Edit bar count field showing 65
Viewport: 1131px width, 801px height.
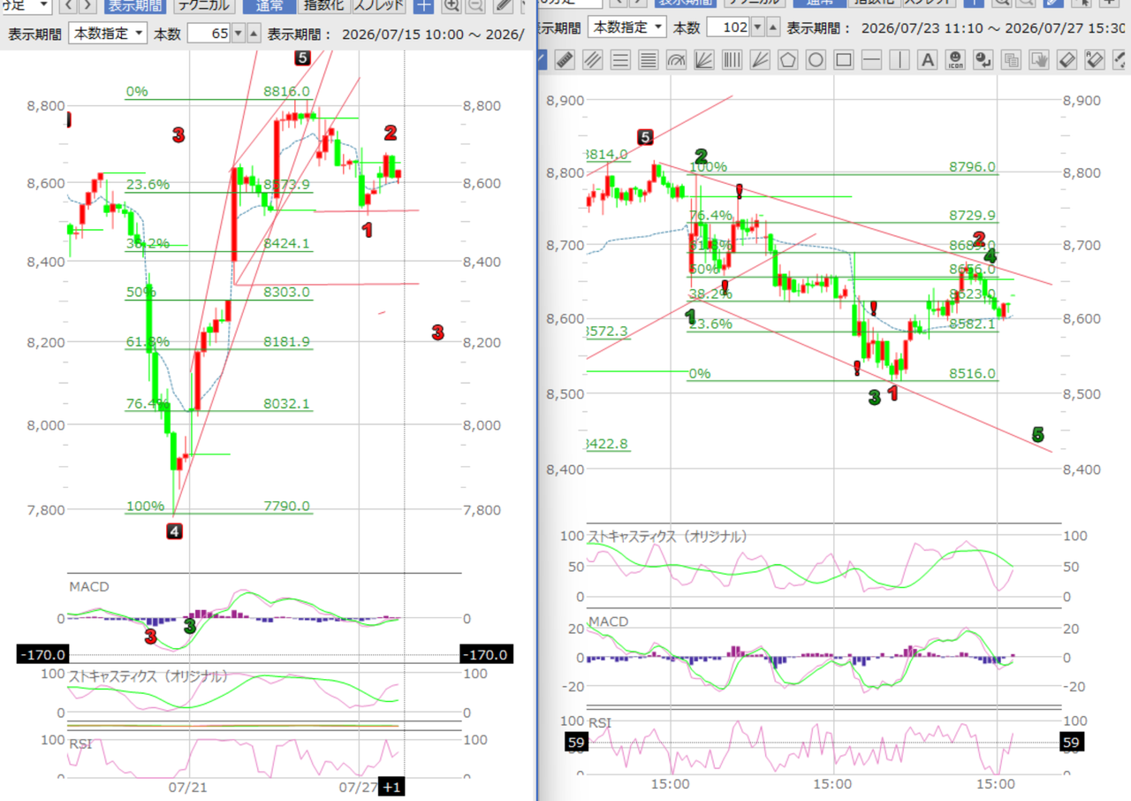pyautogui.click(x=209, y=34)
